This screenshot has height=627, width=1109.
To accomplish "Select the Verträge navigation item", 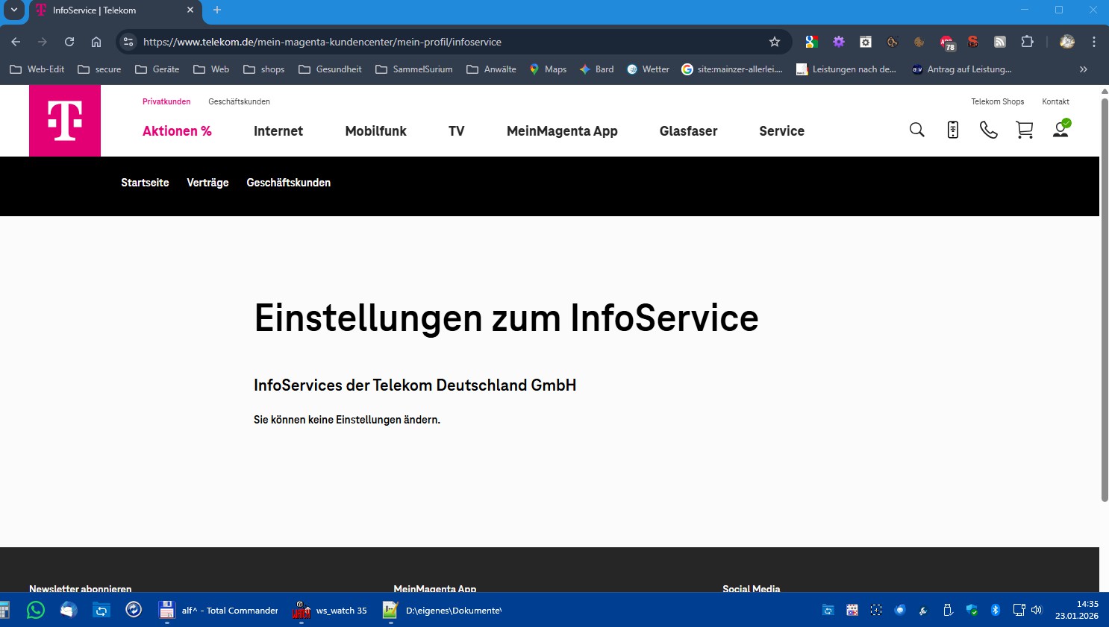I will (x=207, y=183).
